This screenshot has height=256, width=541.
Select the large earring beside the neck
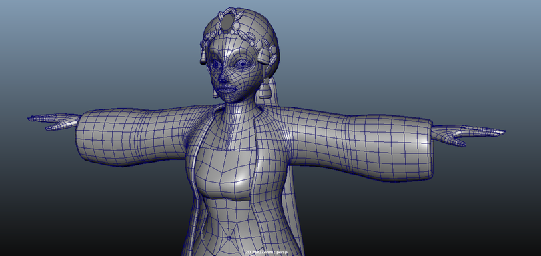[265, 89]
